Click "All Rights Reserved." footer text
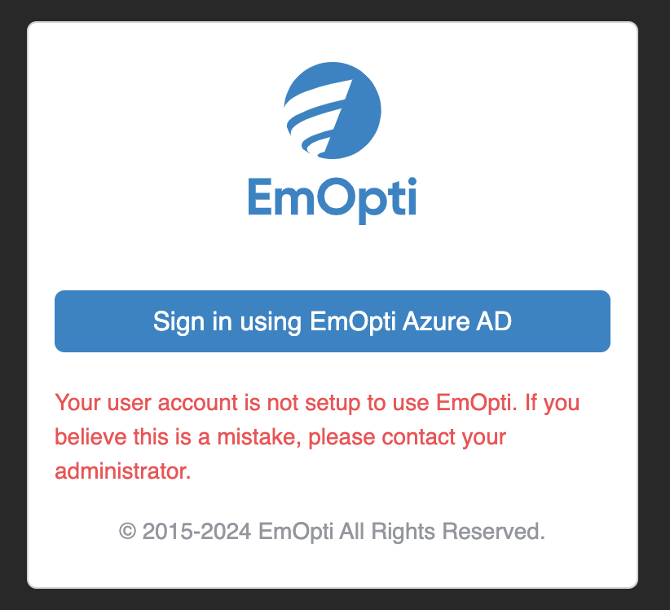The image size is (670, 610). 443,532
